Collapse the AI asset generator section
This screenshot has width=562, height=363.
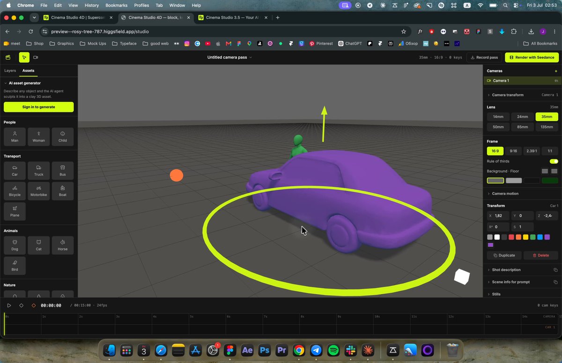coord(22,83)
